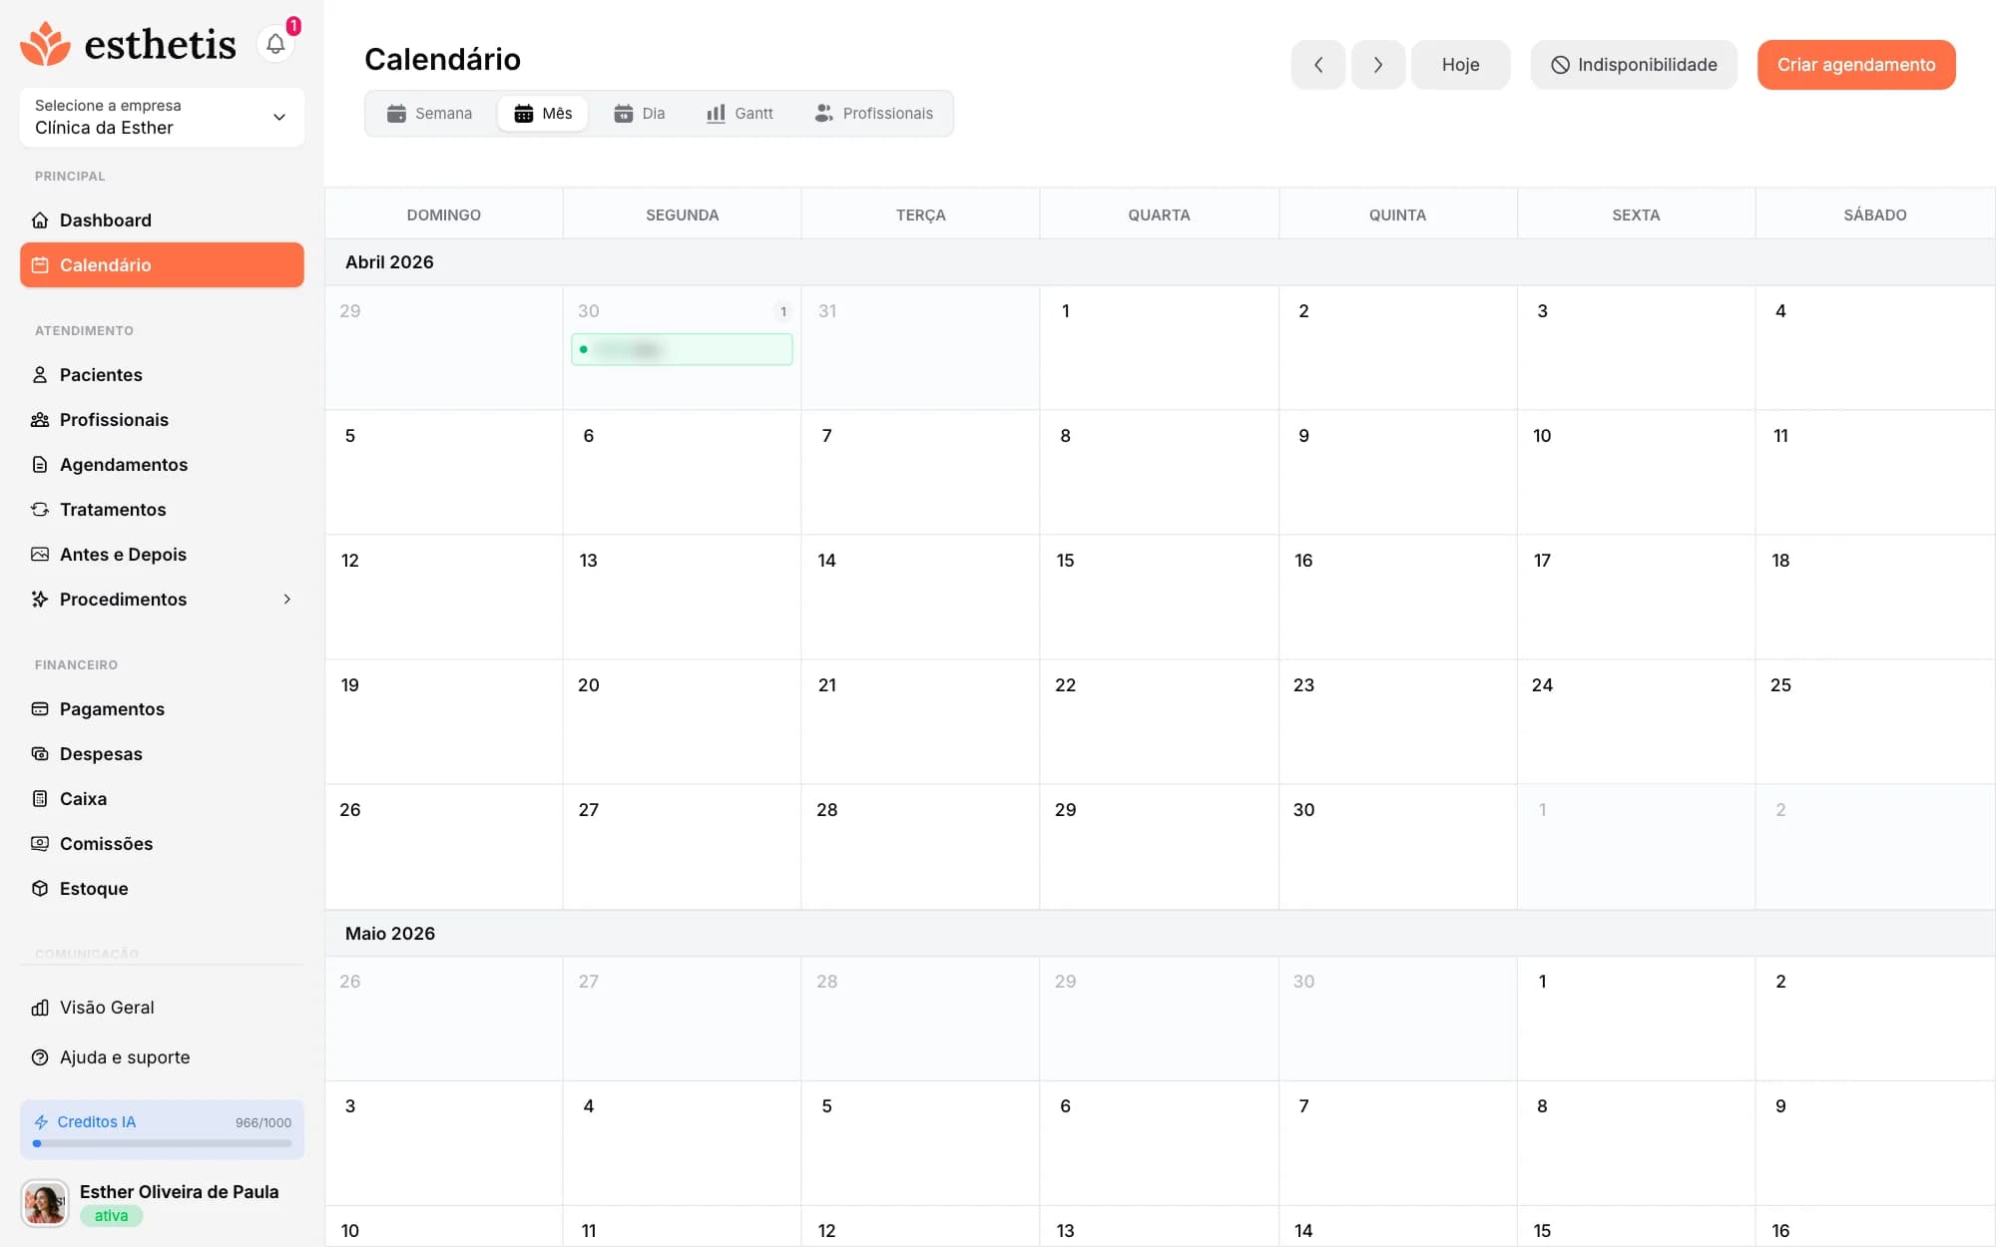Click the Pagamentos card icon
Screen dimensions: 1996x1247
(x=40, y=709)
